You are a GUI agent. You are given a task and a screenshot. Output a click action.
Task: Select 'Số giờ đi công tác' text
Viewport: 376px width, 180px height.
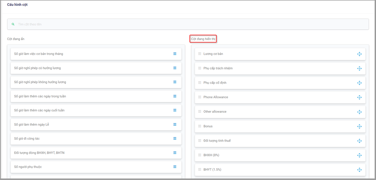(x=27, y=138)
